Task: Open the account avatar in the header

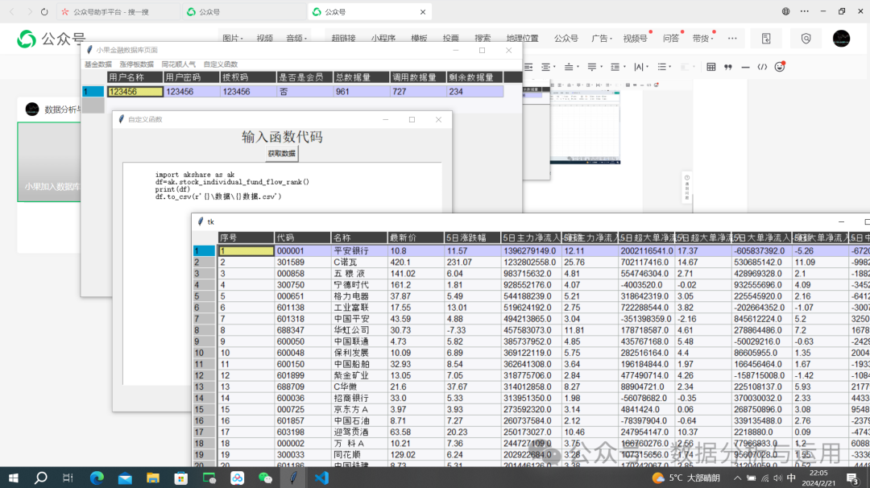Action: point(841,39)
